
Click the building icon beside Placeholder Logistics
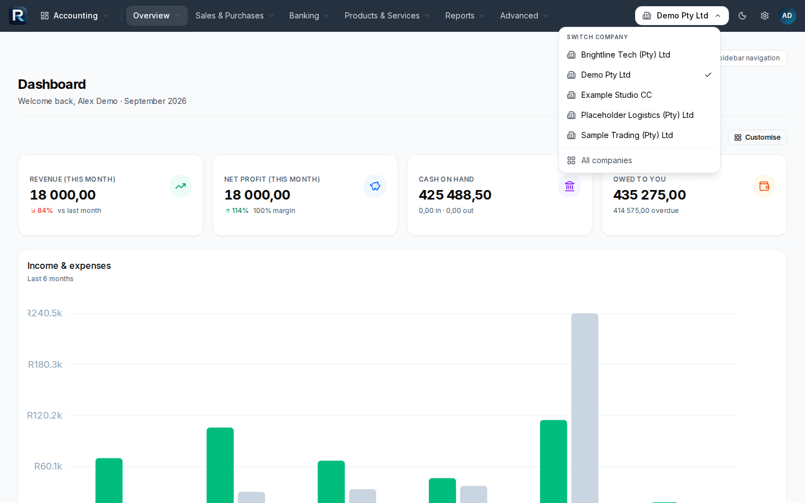click(x=571, y=115)
